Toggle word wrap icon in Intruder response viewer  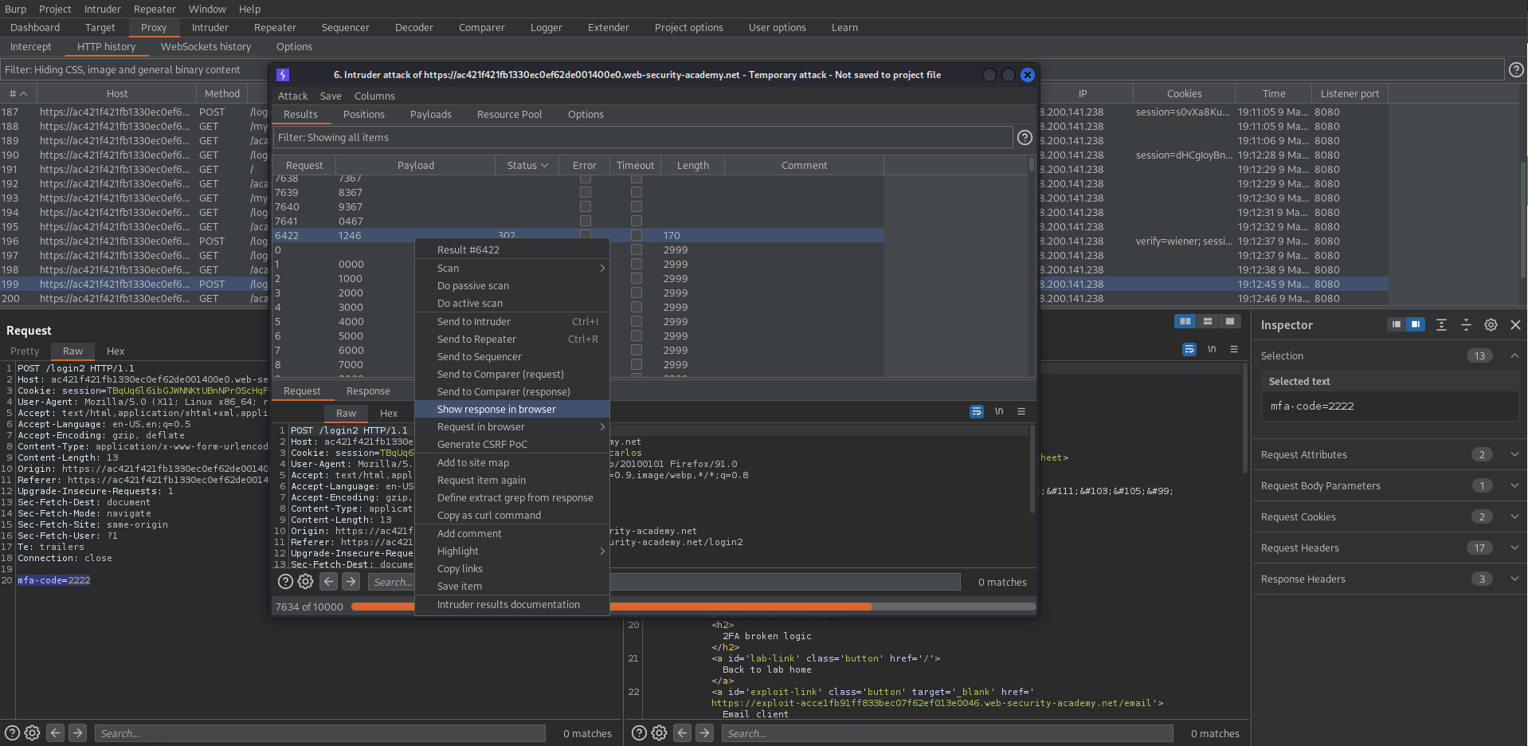[977, 411]
